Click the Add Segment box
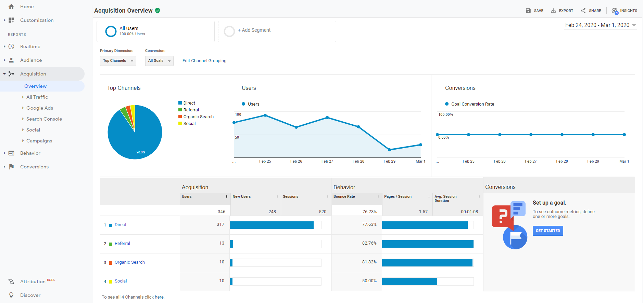The height and width of the screenshot is (303, 643). 277,31
